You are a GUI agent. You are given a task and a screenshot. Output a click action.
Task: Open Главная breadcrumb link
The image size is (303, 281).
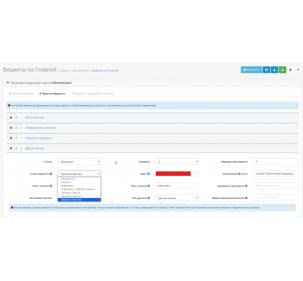[x=64, y=70]
